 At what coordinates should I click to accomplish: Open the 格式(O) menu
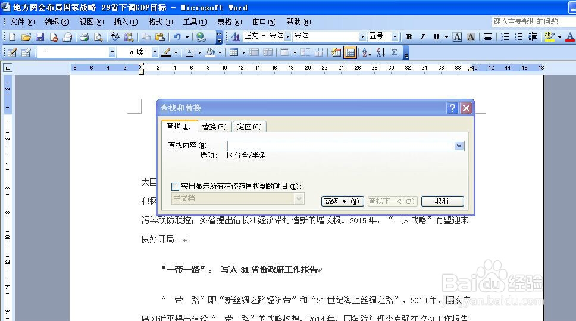[x=161, y=22]
